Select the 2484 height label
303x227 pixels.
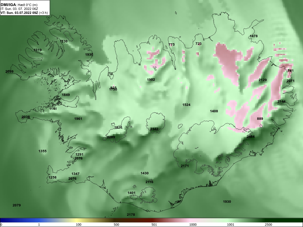pyautogui.click(x=251, y=137)
